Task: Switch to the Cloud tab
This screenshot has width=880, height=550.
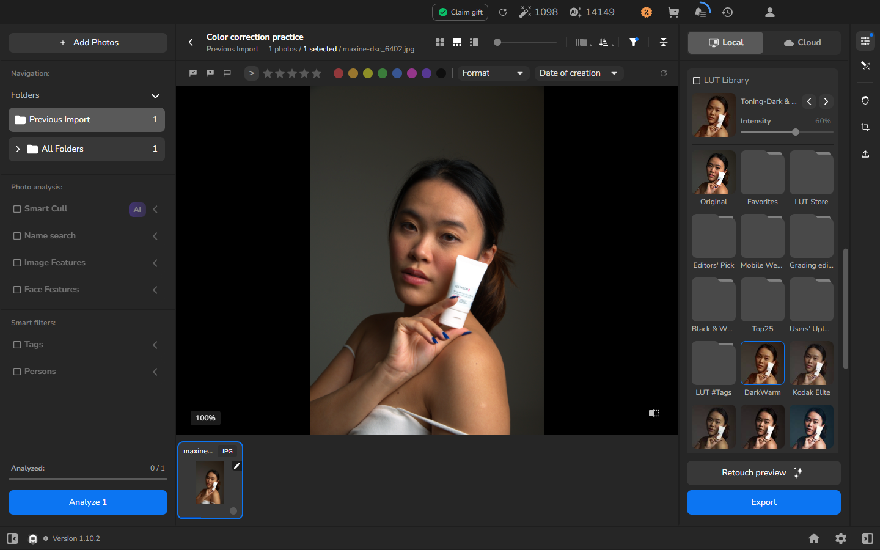Action: [802, 43]
